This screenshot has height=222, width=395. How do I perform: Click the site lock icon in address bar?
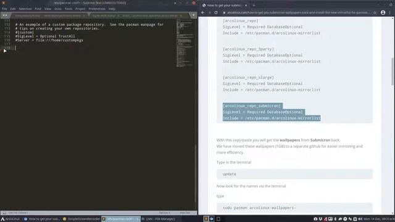tap(224, 12)
